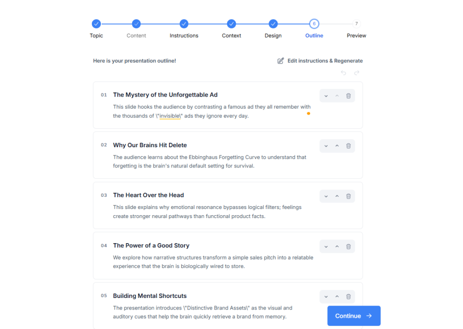Click the pencil edit icon beside Edit instructions
The width and height of the screenshot is (463, 329).
pyautogui.click(x=280, y=61)
